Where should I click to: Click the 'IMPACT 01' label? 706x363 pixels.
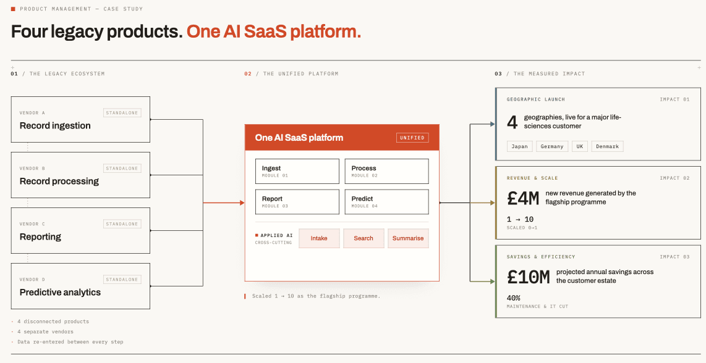point(674,99)
